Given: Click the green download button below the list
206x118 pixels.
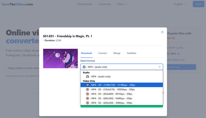Looking at the screenshot, I should pos(122,106).
